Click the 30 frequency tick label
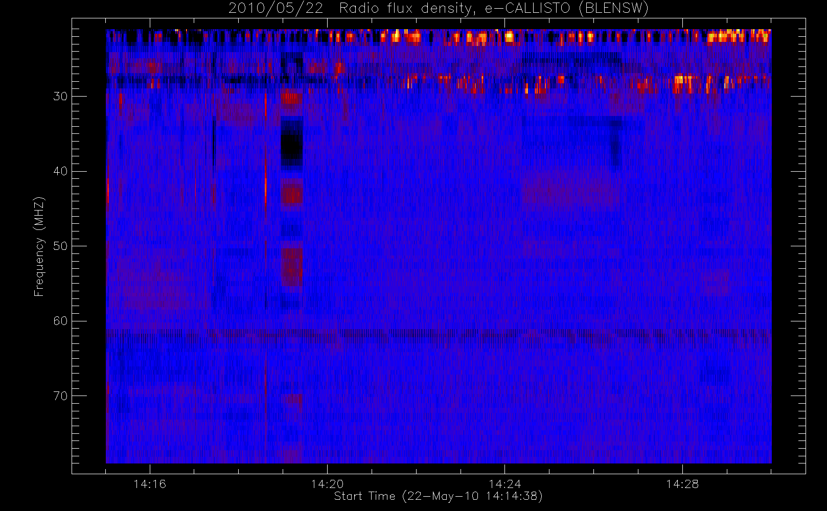The width and height of the screenshot is (827, 511). [60, 97]
